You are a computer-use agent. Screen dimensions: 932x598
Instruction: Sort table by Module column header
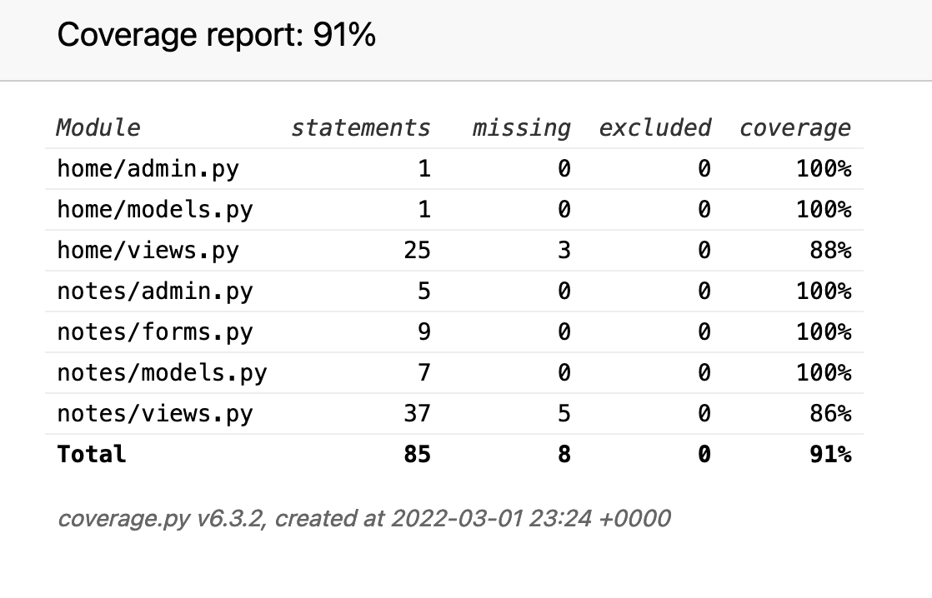point(98,127)
